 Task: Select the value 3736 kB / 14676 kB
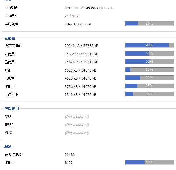(x=80, y=87)
